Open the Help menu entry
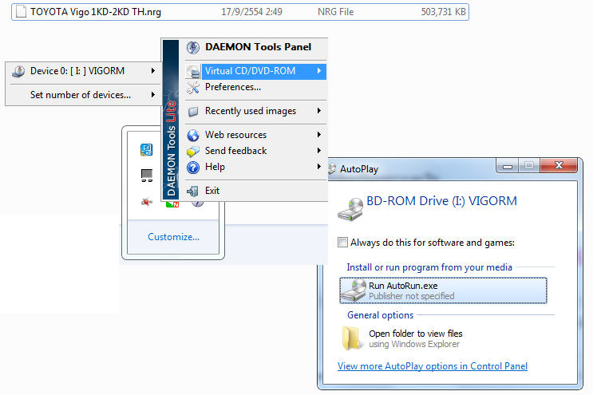Viewport: 593px width, 395px height. 256,167
